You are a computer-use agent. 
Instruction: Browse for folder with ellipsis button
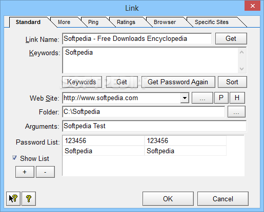(236, 112)
